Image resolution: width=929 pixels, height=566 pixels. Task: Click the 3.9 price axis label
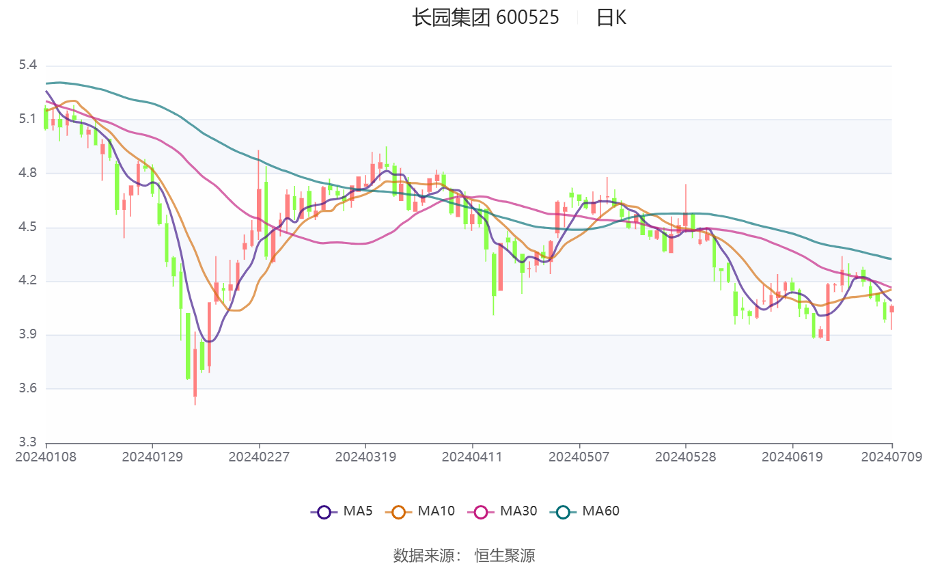tap(27, 335)
